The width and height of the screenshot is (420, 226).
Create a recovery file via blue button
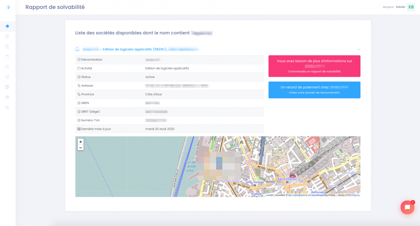pyautogui.click(x=314, y=90)
